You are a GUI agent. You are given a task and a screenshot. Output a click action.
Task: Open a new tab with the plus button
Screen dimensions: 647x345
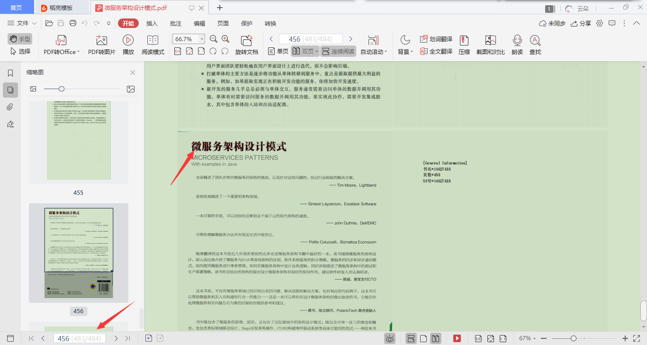(220, 8)
